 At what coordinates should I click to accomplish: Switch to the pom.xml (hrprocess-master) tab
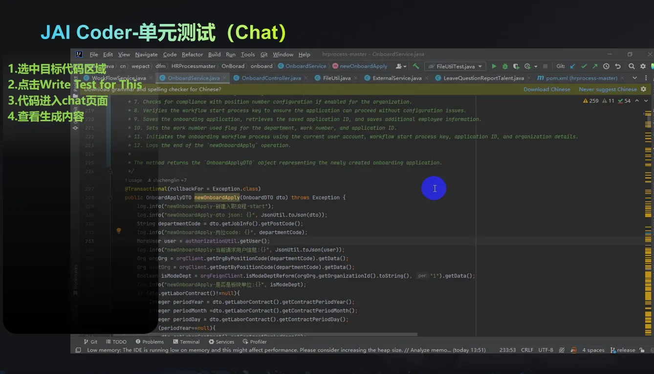coord(581,78)
